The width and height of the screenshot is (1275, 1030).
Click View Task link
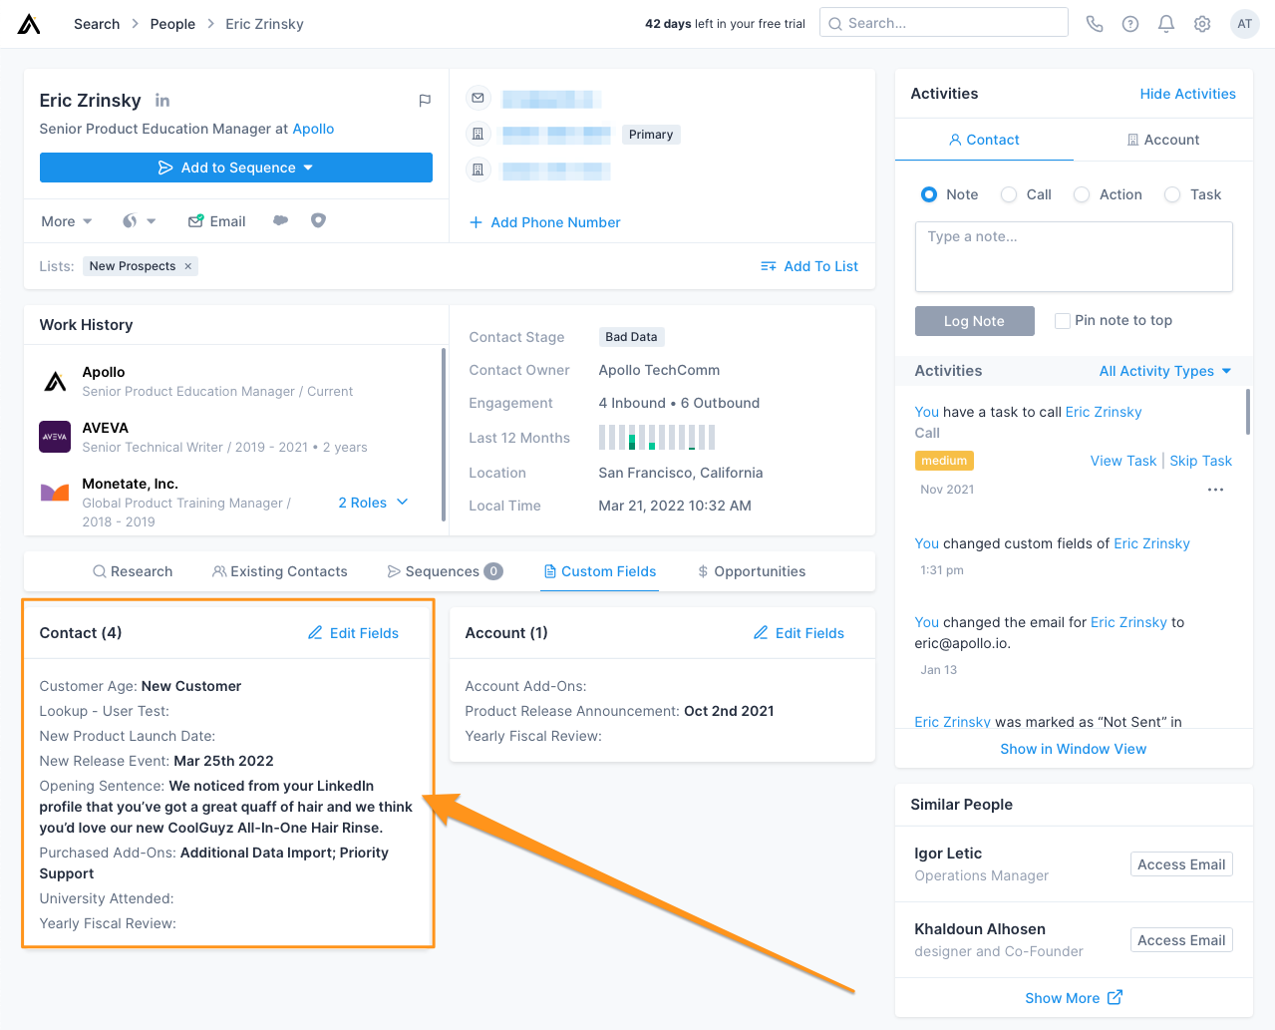(x=1123, y=461)
